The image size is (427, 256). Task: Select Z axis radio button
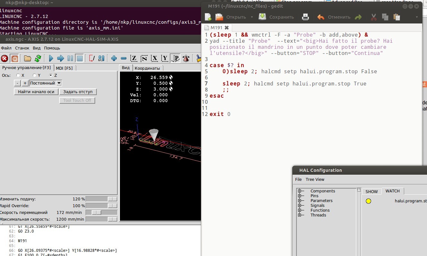(51, 75)
